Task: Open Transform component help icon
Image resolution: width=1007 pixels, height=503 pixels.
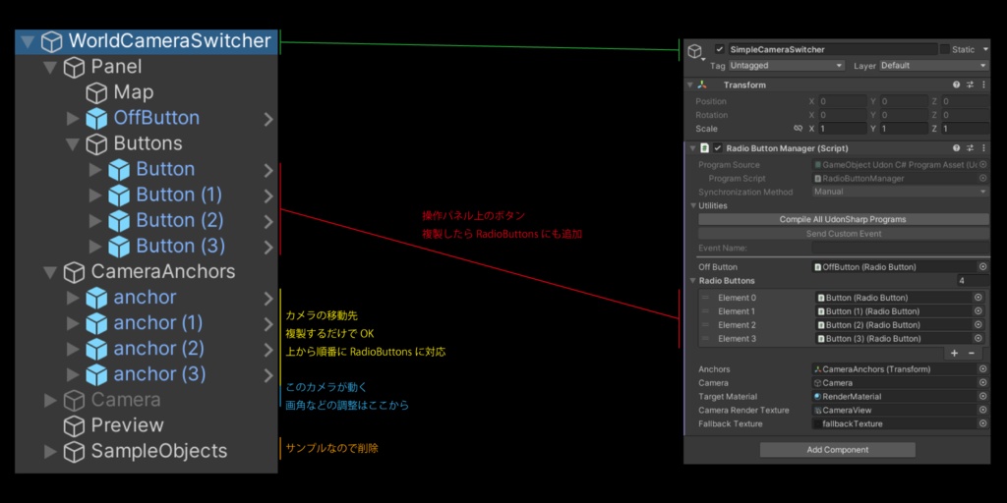Action: (956, 84)
